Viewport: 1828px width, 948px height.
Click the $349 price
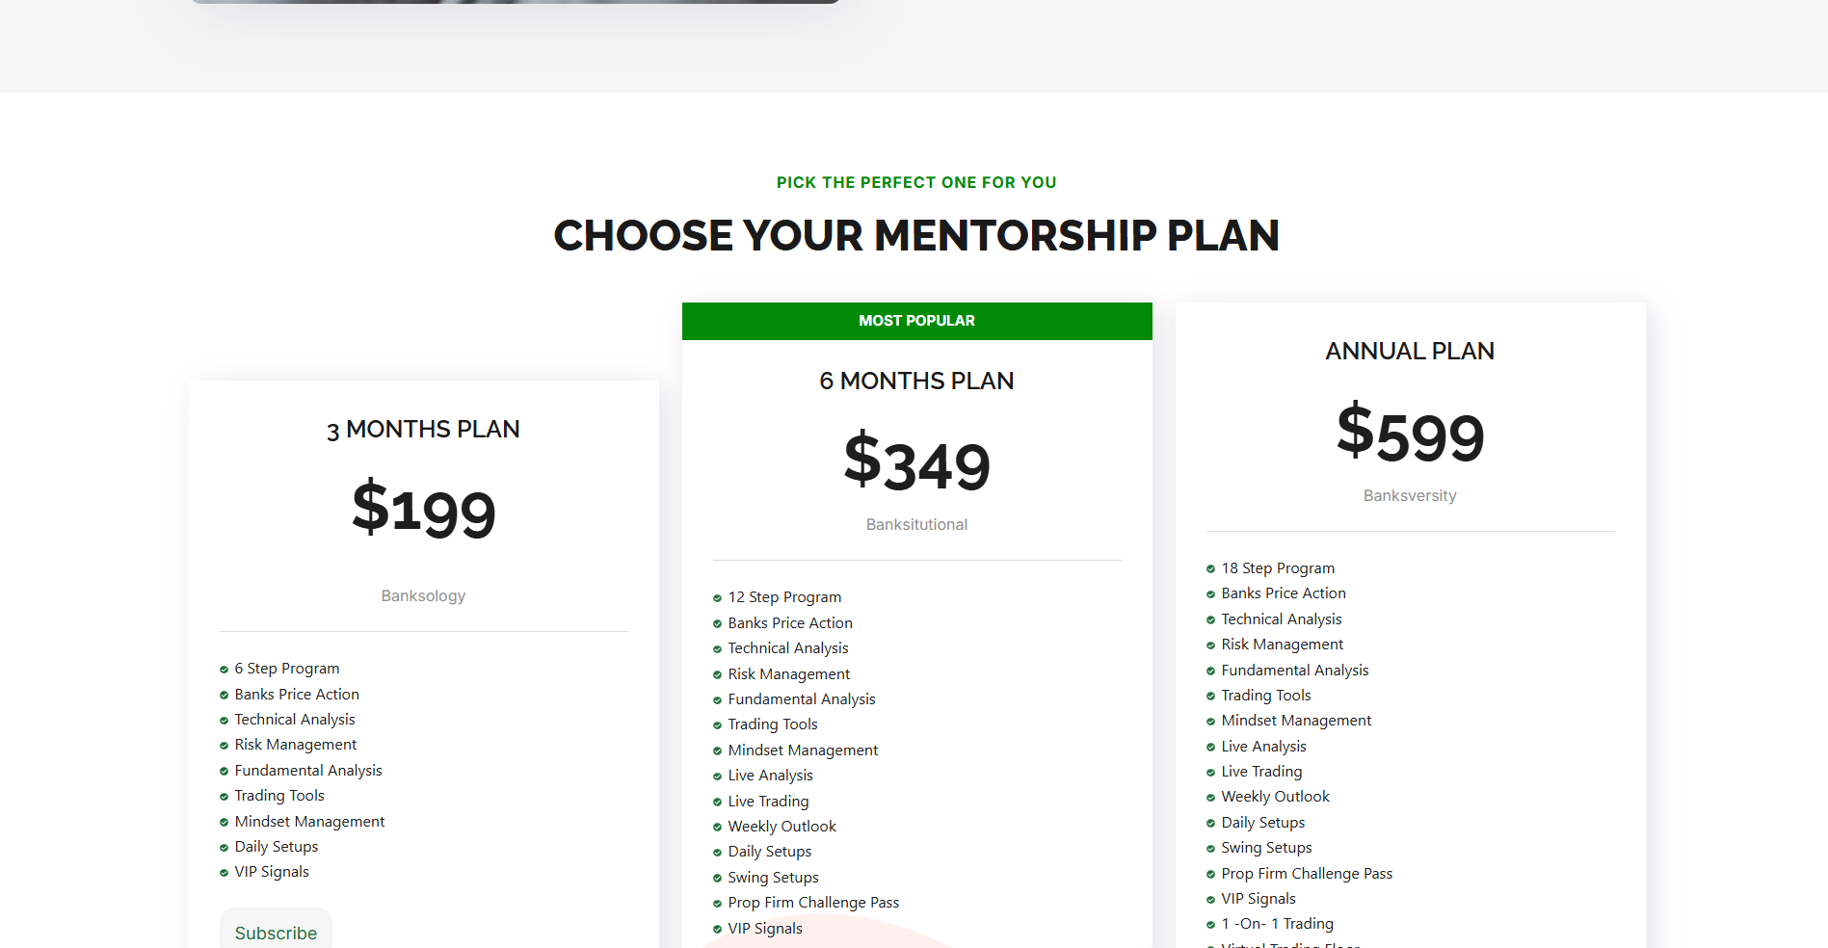(916, 463)
